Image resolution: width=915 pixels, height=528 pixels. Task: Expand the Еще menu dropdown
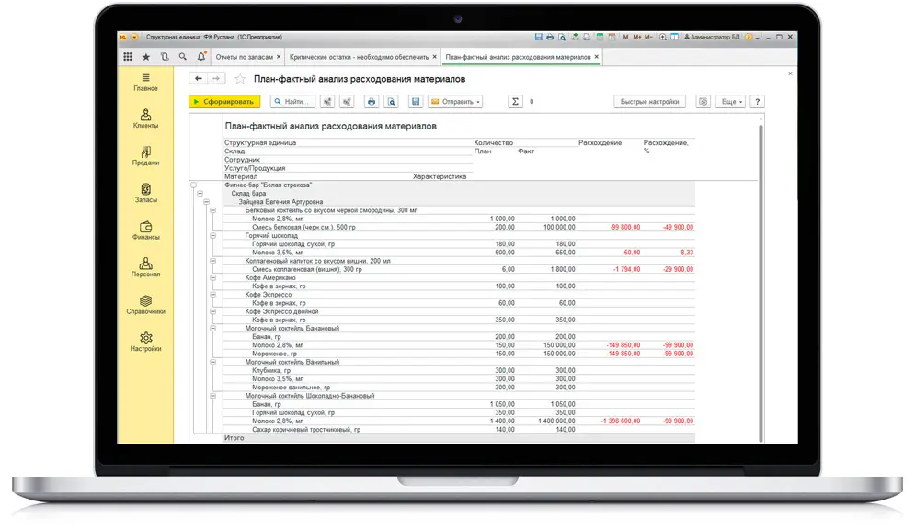tap(729, 102)
